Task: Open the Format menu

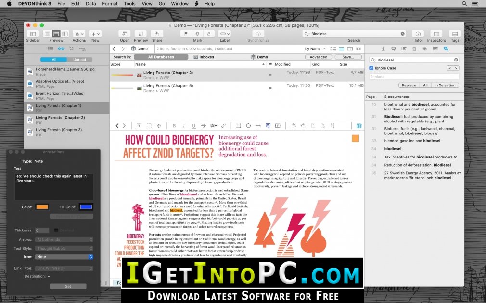Action: pos(110,4)
